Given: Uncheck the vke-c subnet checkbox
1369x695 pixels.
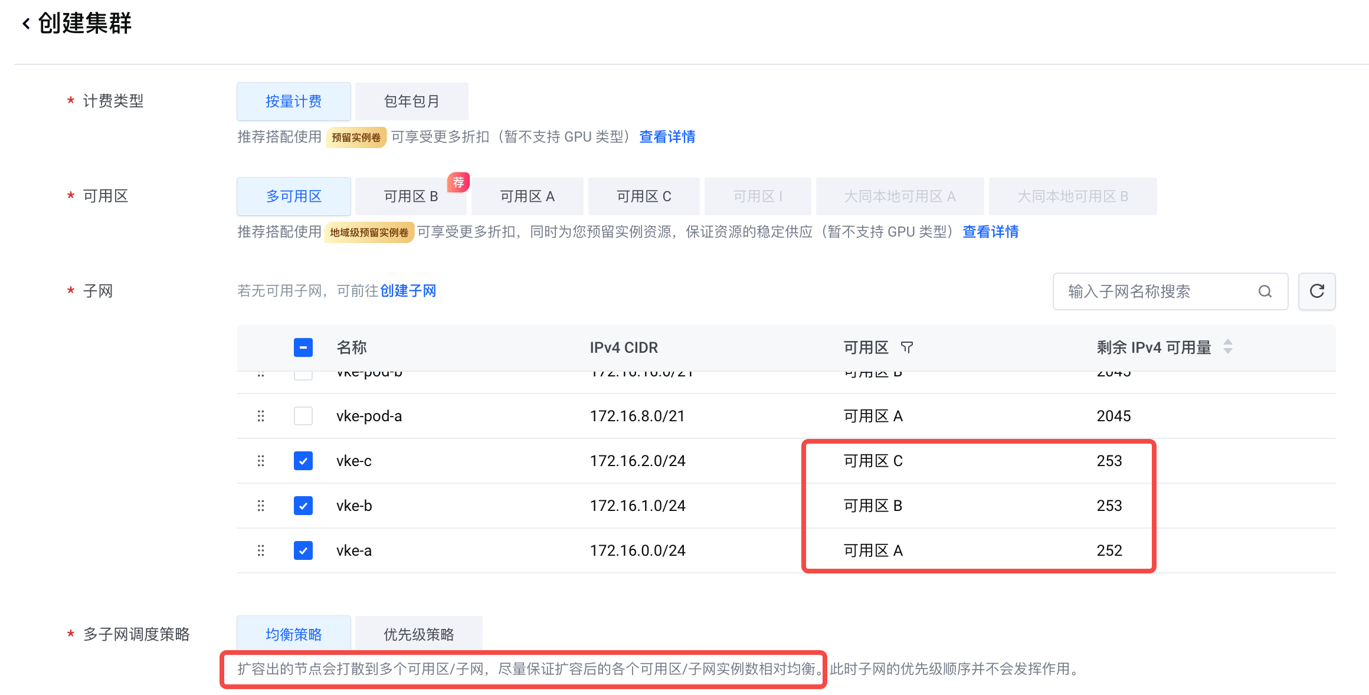Looking at the screenshot, I should (x=303, y=461).
